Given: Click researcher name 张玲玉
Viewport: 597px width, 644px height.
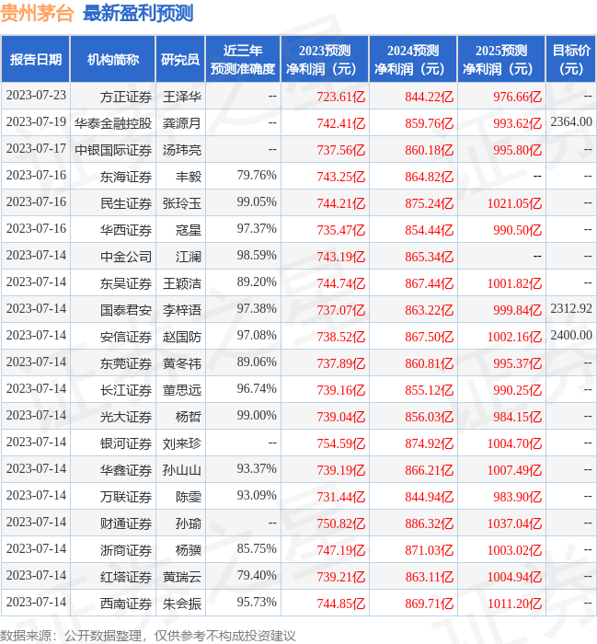Looking at the screenshot, I should [182, 203].
